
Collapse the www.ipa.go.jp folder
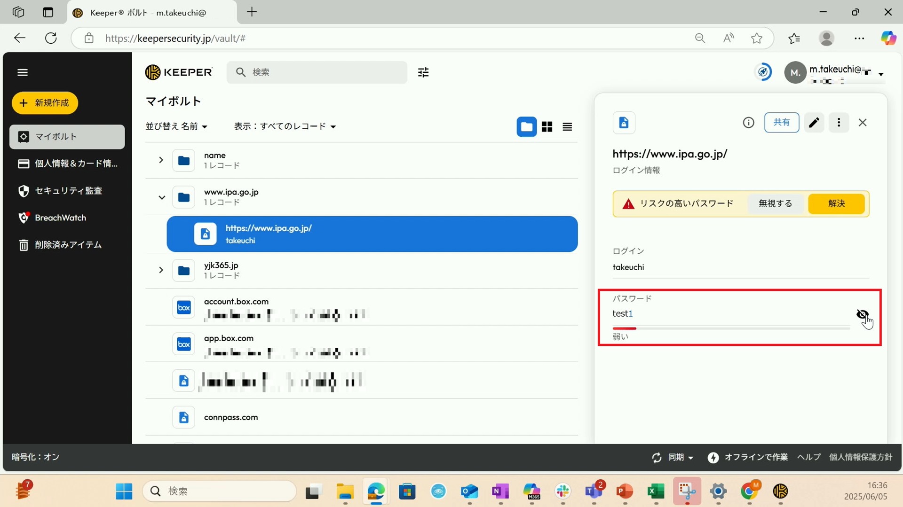point(161,197)
